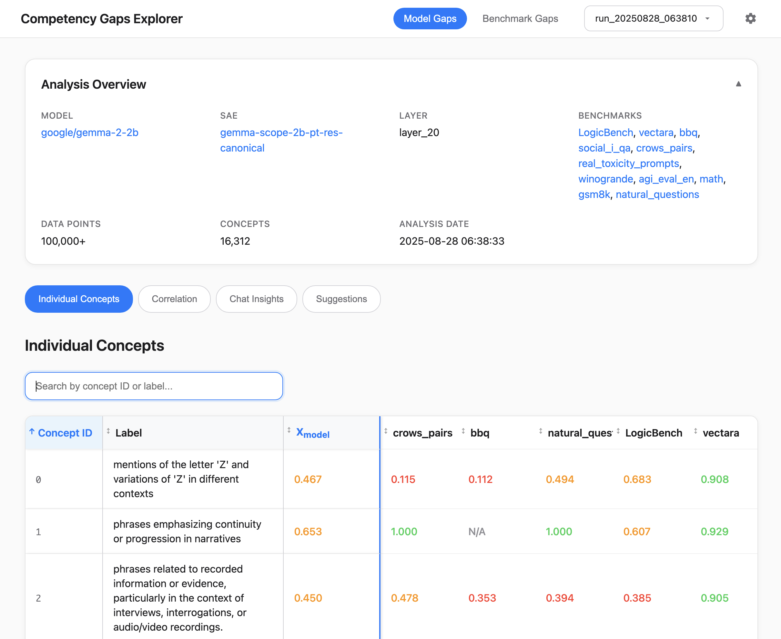Click sort icon beside Label header
This screenshot has height=639, width=781.
(x=108, y=431)
